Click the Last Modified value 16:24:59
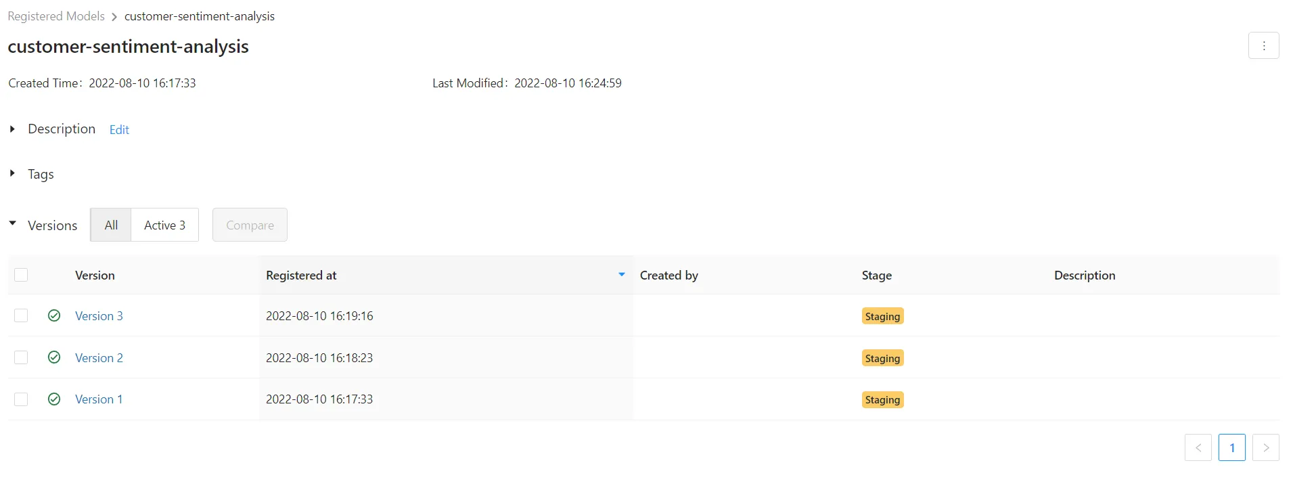Screen dimensions: 1293x486 568,83
